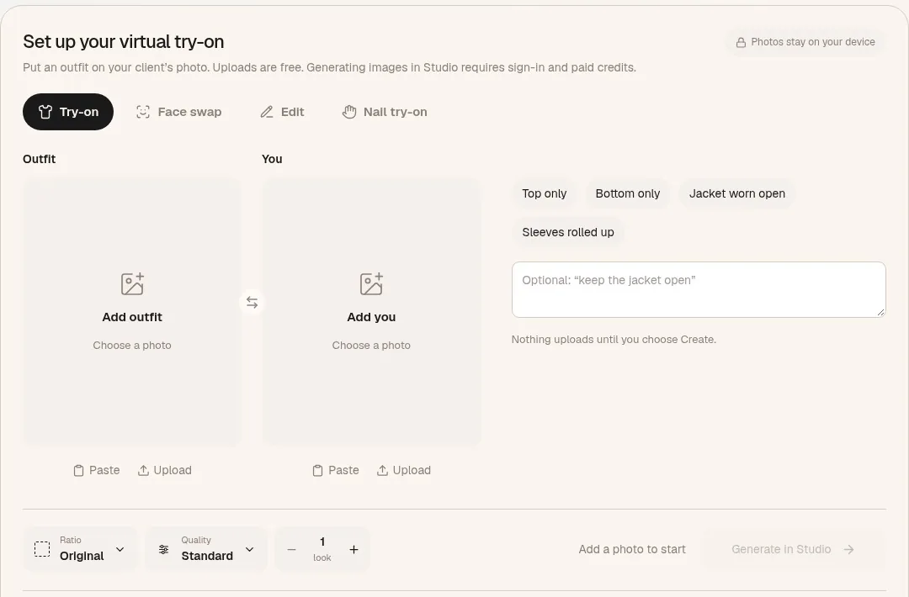Switch to Nail try-on tab

point(385,112)
